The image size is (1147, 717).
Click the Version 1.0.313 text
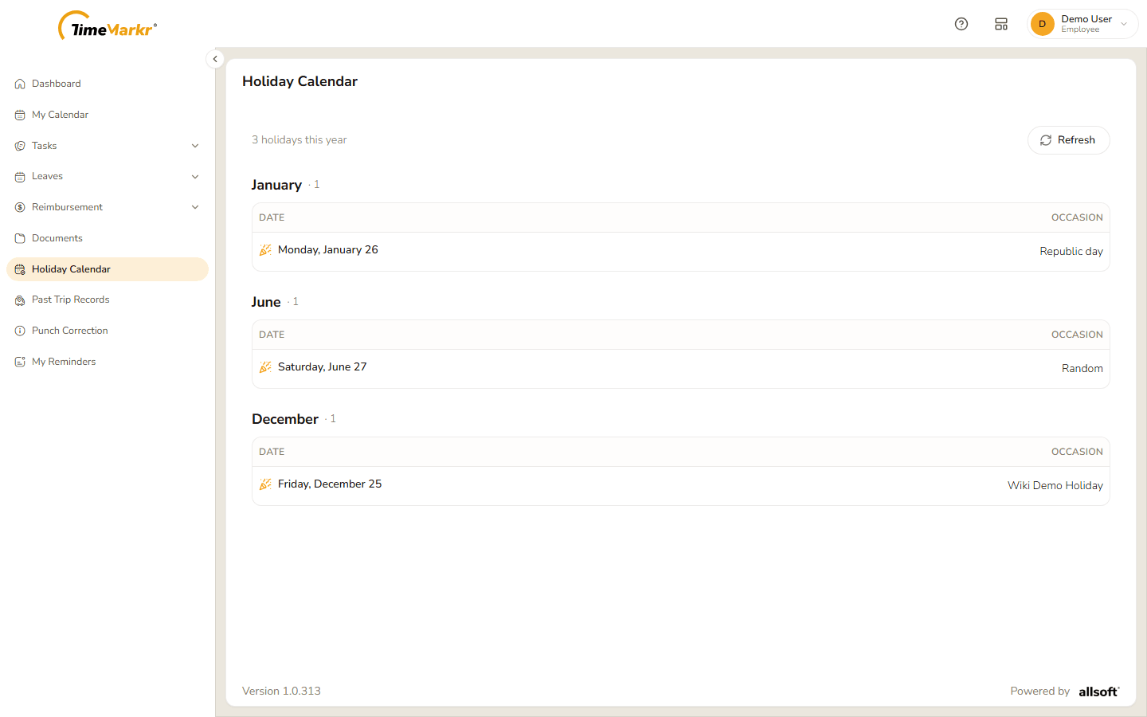click(281, 691)
